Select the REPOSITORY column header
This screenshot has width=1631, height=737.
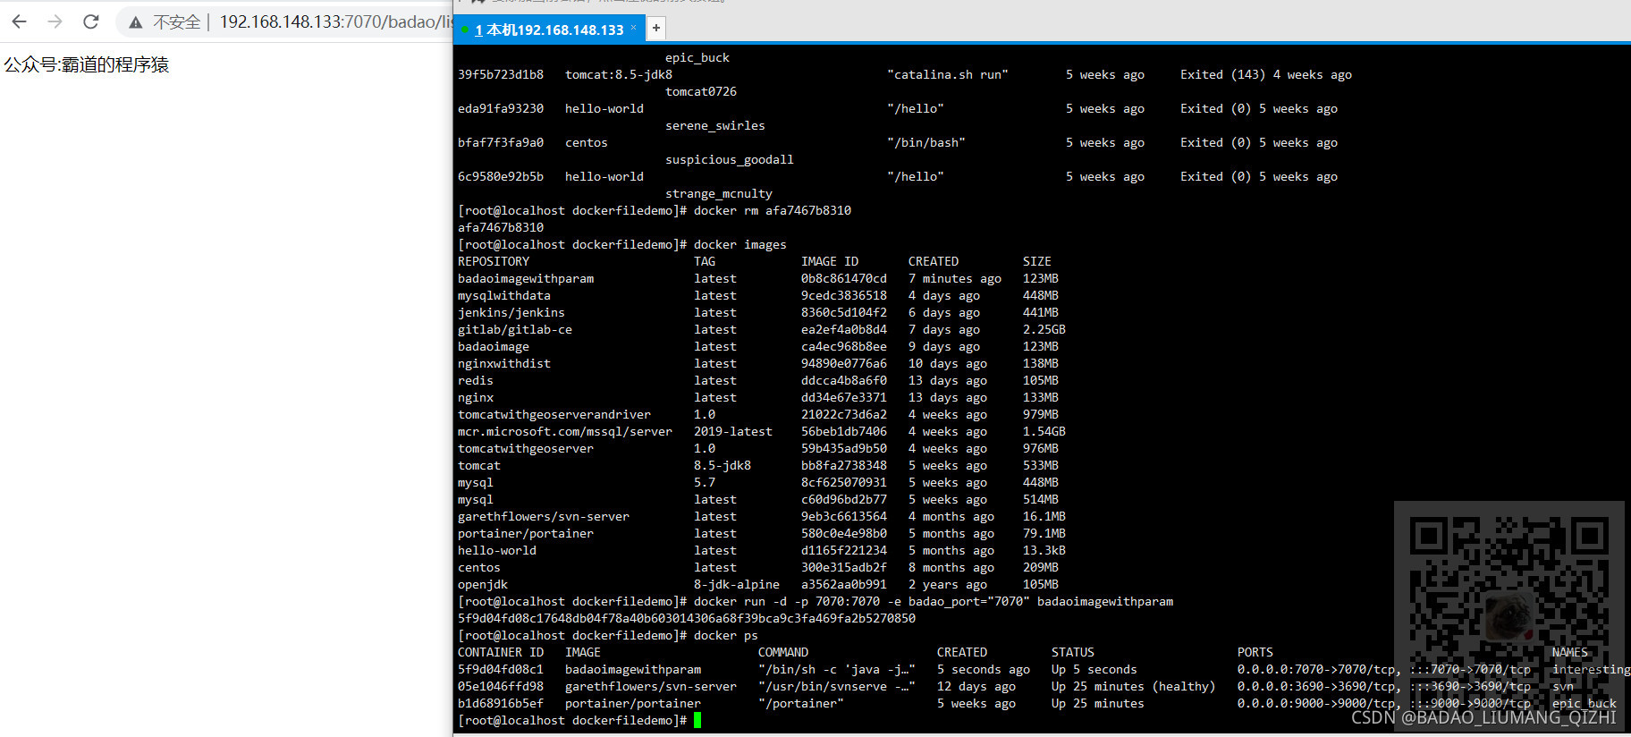[494, 261]
